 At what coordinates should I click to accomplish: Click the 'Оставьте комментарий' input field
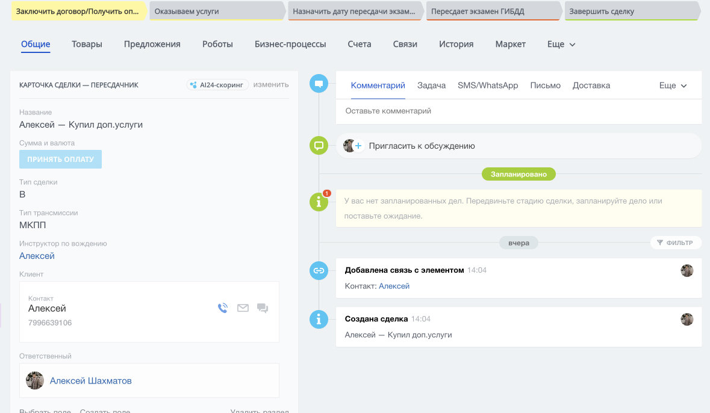click(518, 111)
